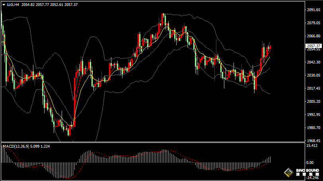Click the 2030.05 price axis label
323x181 pixels.
click(x=312, y=75)
